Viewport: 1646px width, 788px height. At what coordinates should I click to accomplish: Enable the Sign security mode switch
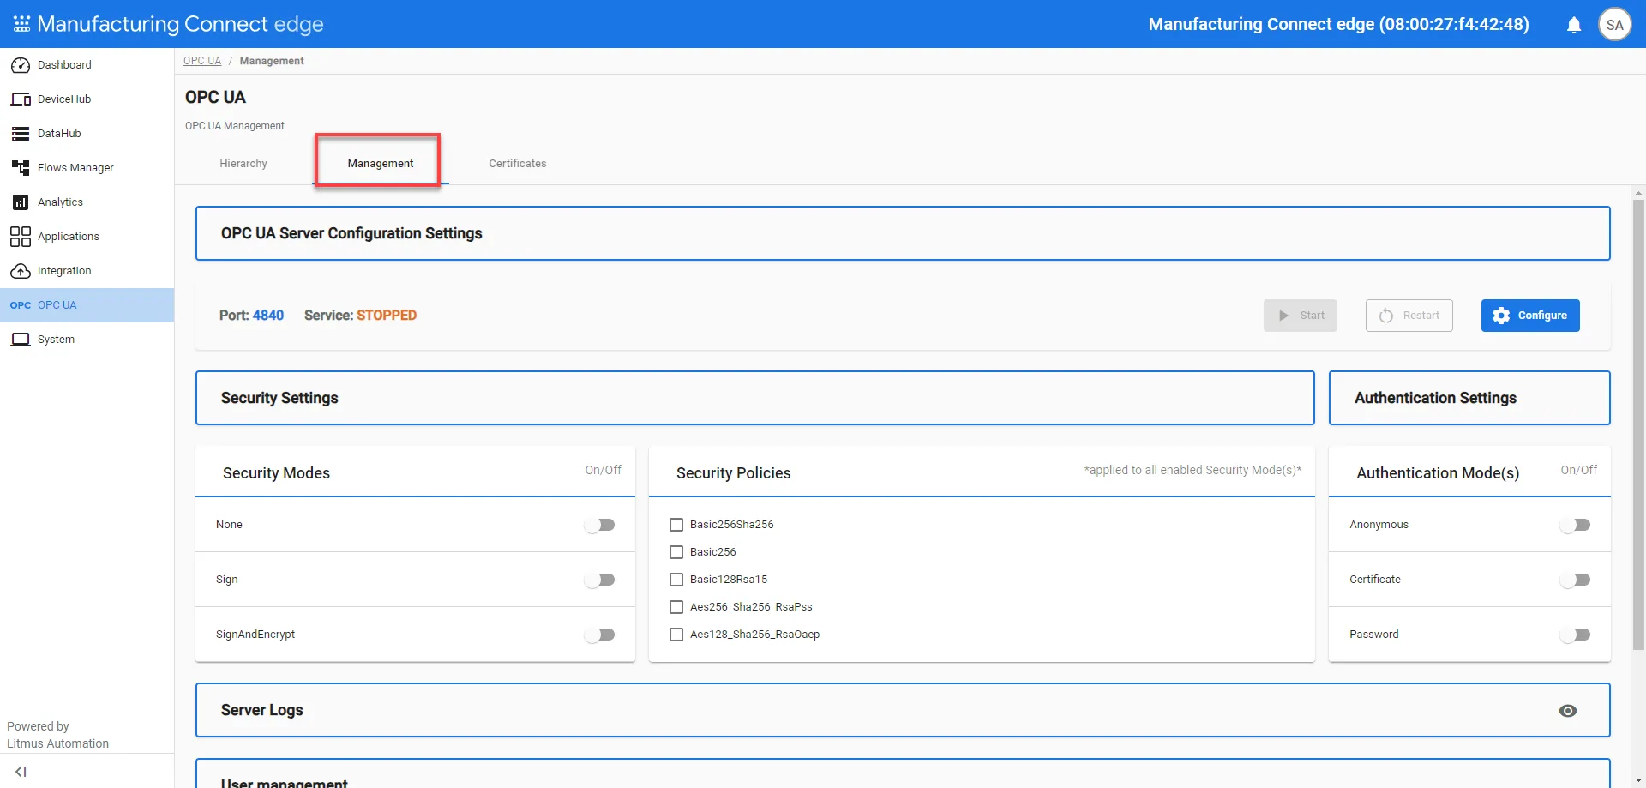pos(600,580)
